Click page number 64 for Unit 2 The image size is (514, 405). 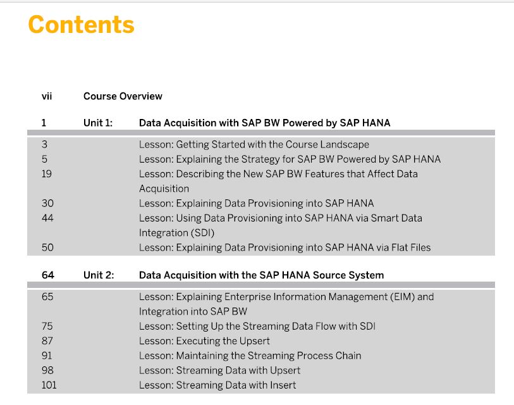pos(48,275)
